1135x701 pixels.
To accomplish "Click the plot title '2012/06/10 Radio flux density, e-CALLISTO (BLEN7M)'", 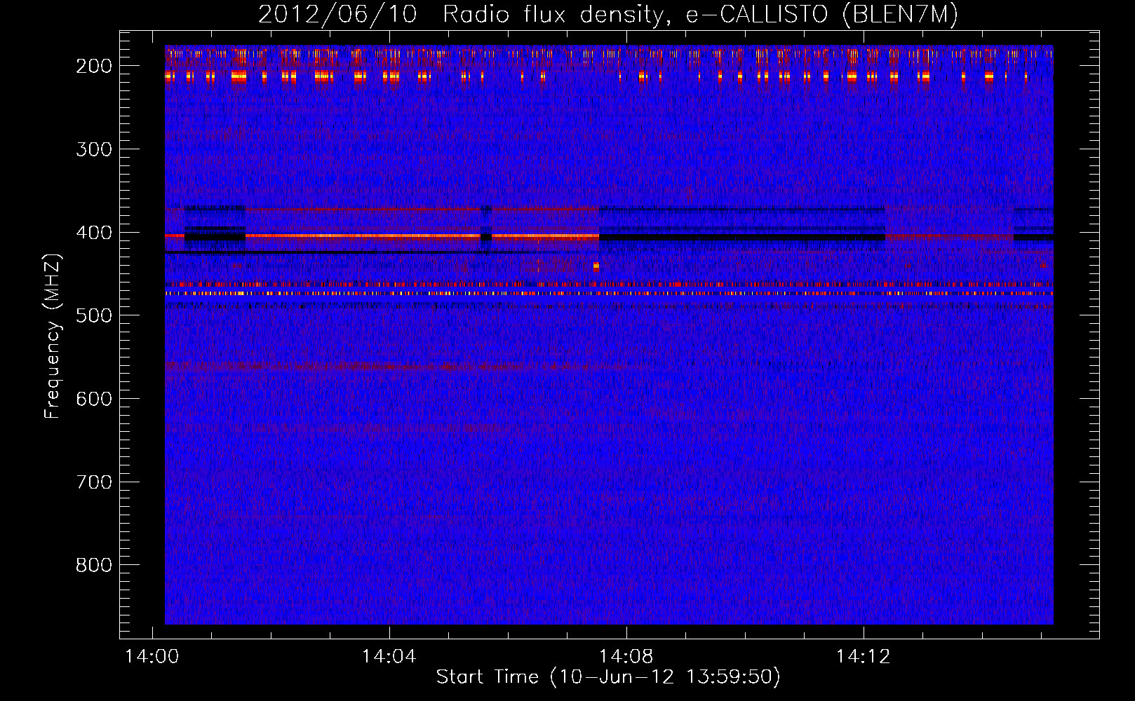I will click(608, 14).
